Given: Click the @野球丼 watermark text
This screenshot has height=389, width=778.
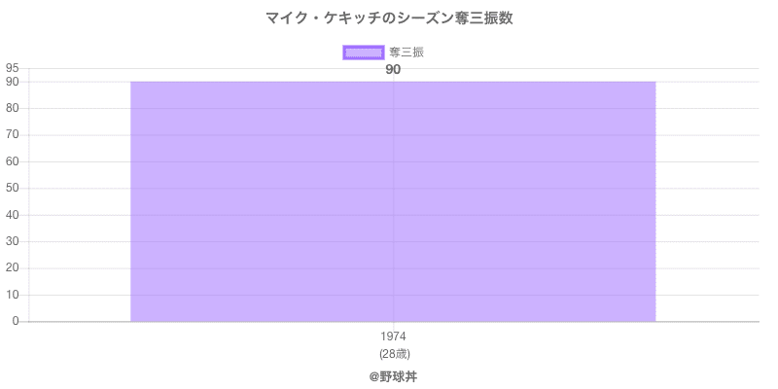Looking at the screenshot, I should [x=393, y=375].
